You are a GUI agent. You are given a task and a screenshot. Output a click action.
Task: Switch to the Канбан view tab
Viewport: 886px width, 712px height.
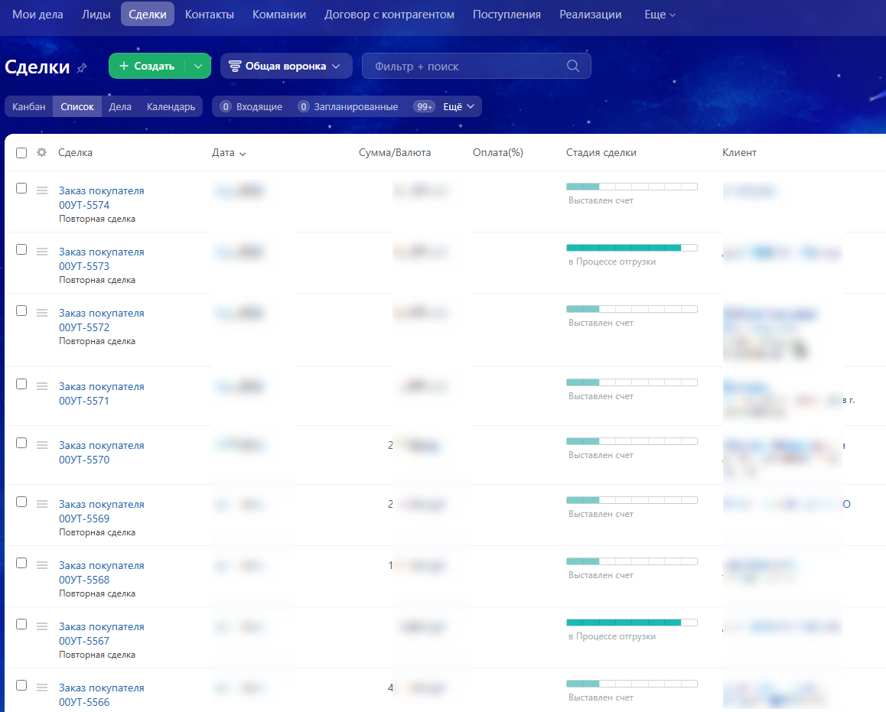tap(29, 107)
